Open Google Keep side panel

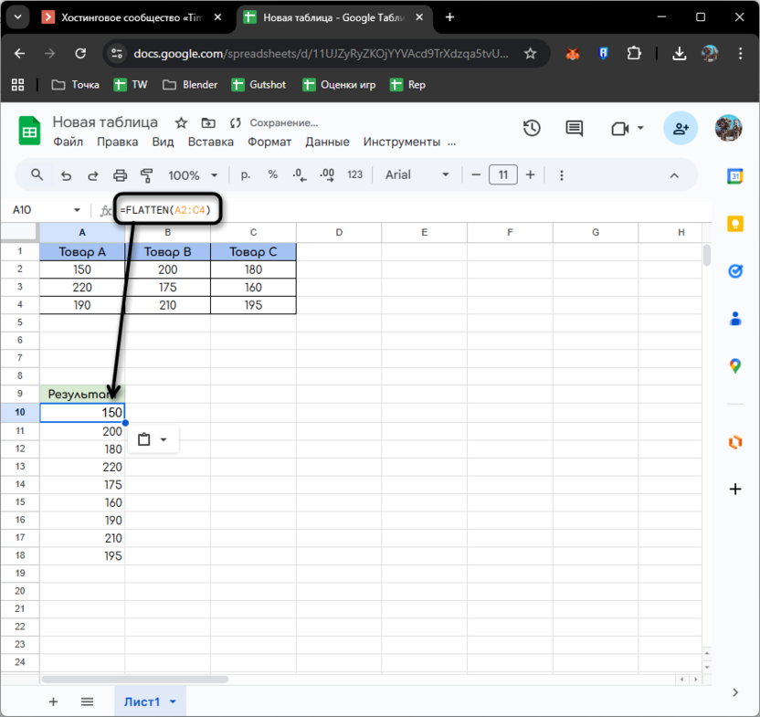(x=734, y=224)
